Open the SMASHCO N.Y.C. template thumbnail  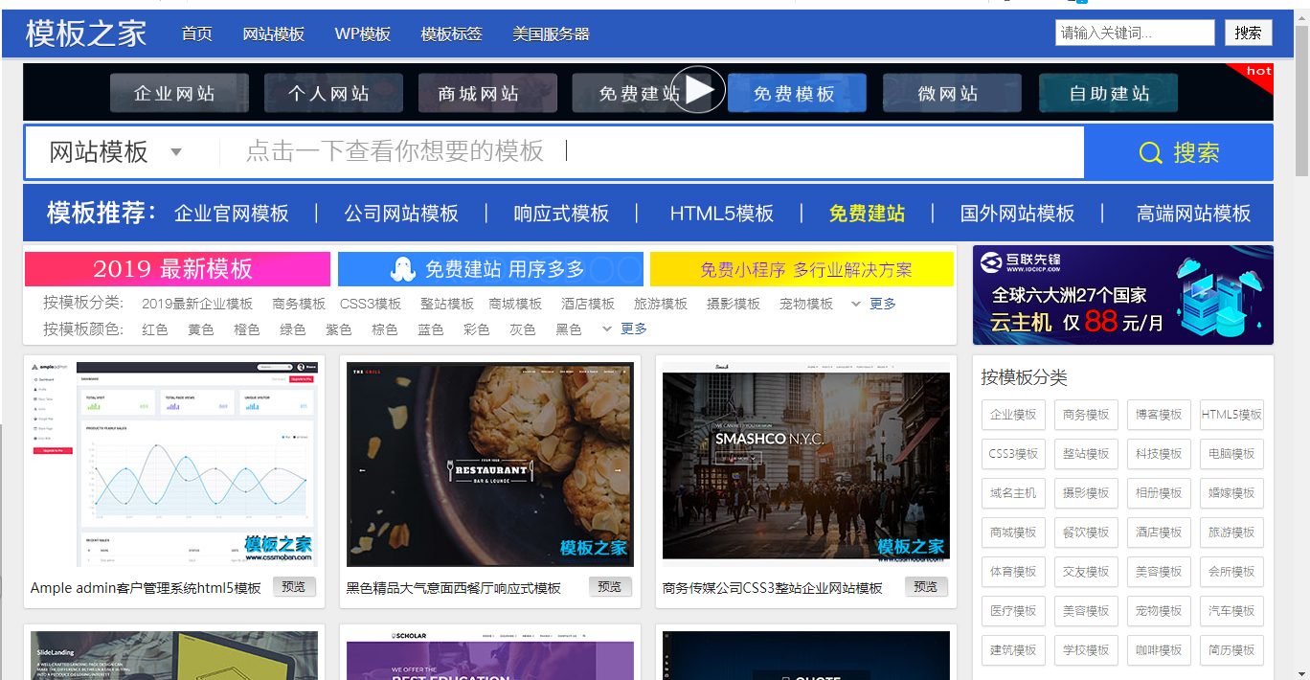click(x=806, y=465)
